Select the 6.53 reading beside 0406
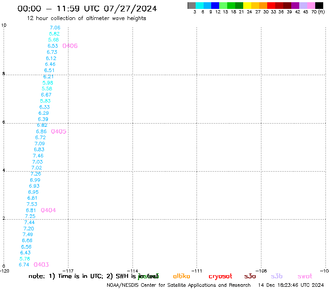The image size is (329, 289). [52, 46]
